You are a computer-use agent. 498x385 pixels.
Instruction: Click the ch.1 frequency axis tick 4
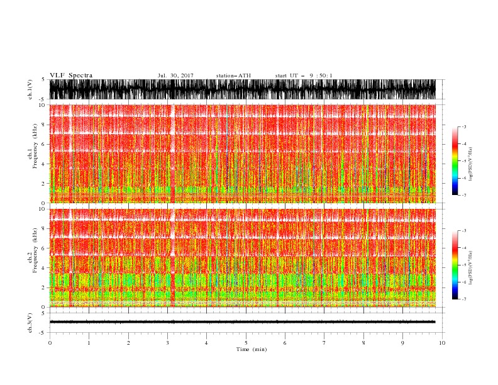[43, 164]
